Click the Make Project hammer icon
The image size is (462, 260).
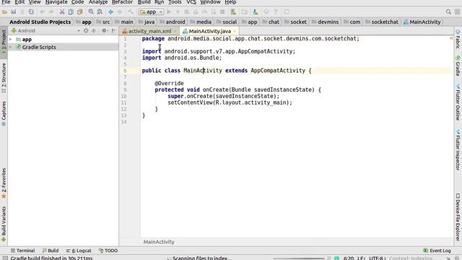pos(130,12)
